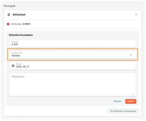Collapse the Befizetések panel with chevron
The width and height of the screenshot is (146, 121).
pyautogui.click(x=136, y=15)
